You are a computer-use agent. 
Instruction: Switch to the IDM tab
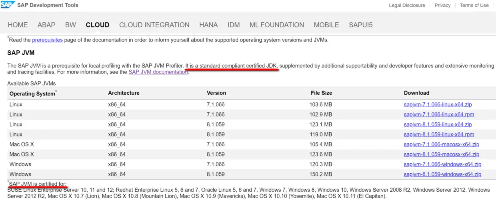point(234,25)
